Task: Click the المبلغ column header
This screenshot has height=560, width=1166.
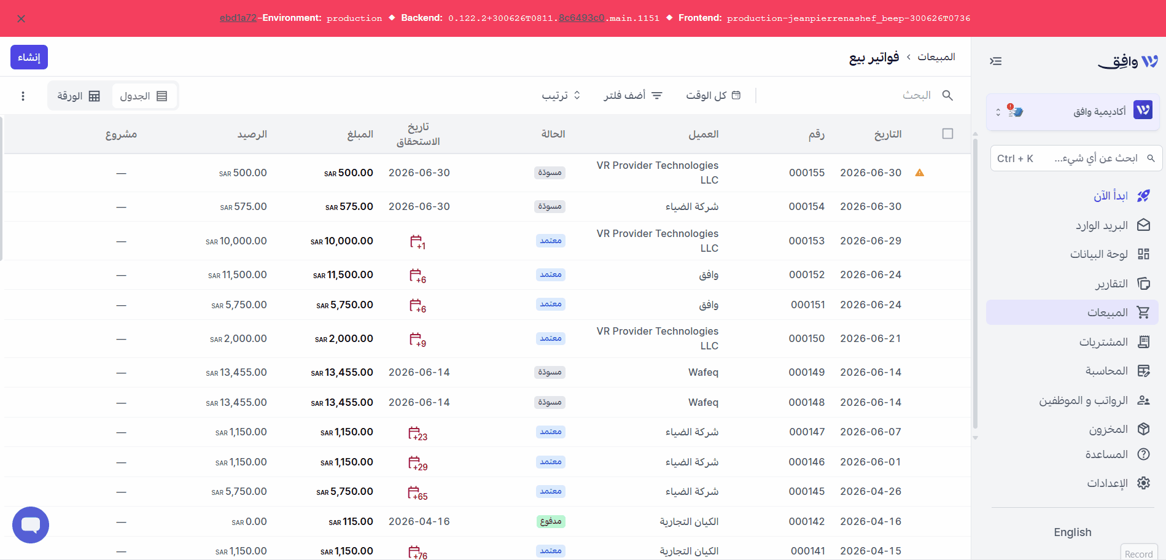Action: pos(360,134)
